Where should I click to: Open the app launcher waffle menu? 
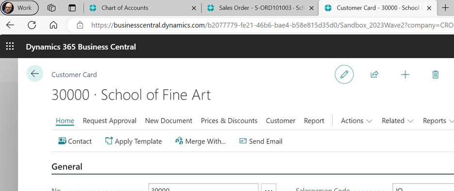(x=10, y=47)
